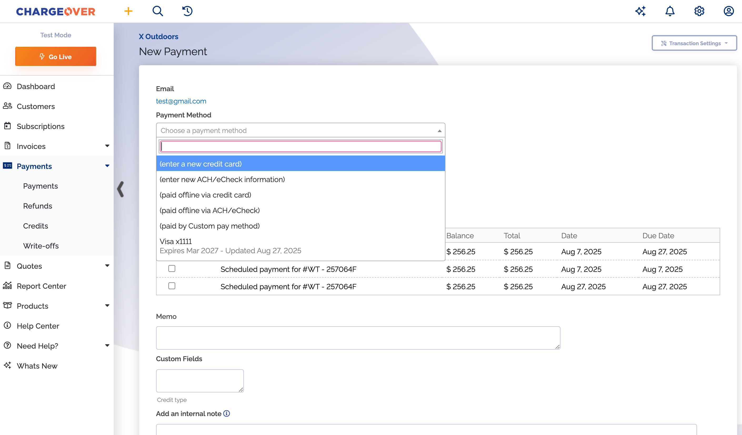Viewport: 742px width, 435px height.
Task: Click the Go Live button
Action: point(56,56)
